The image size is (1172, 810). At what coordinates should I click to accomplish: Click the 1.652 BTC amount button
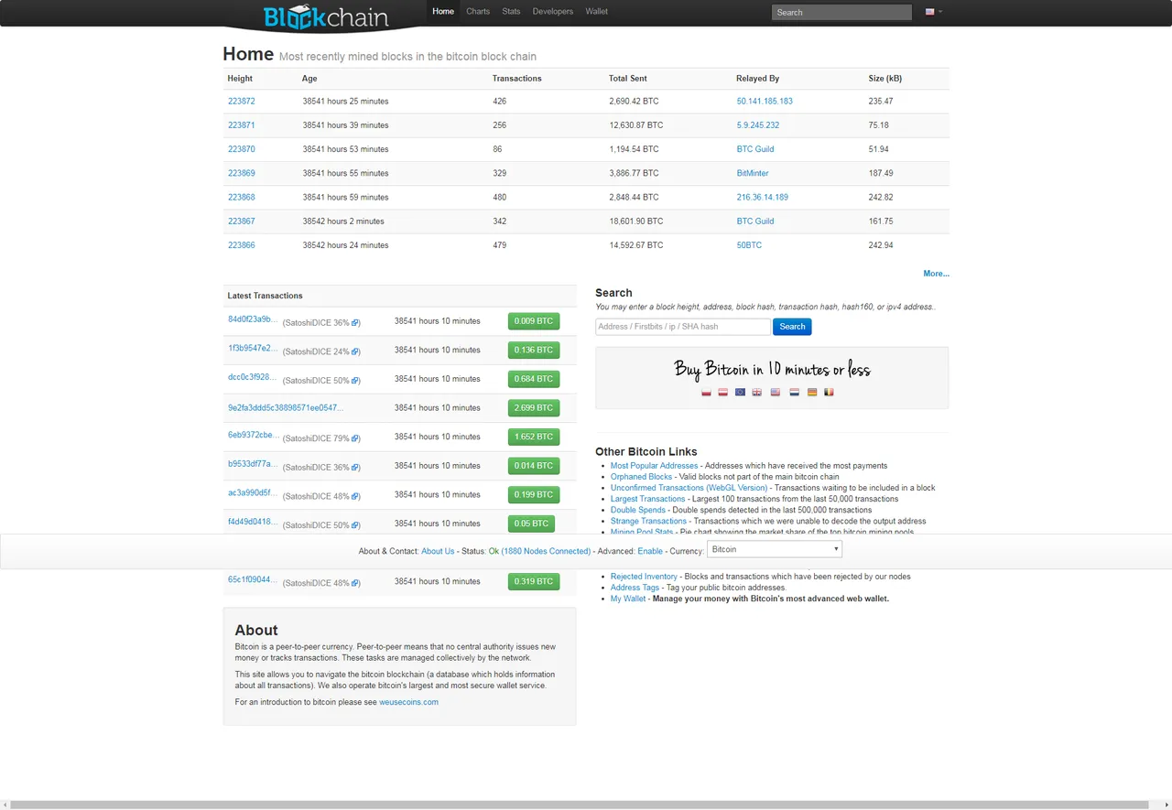[534, 437]
